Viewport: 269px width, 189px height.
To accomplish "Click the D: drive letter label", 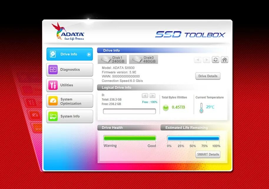I will point(103,95).
